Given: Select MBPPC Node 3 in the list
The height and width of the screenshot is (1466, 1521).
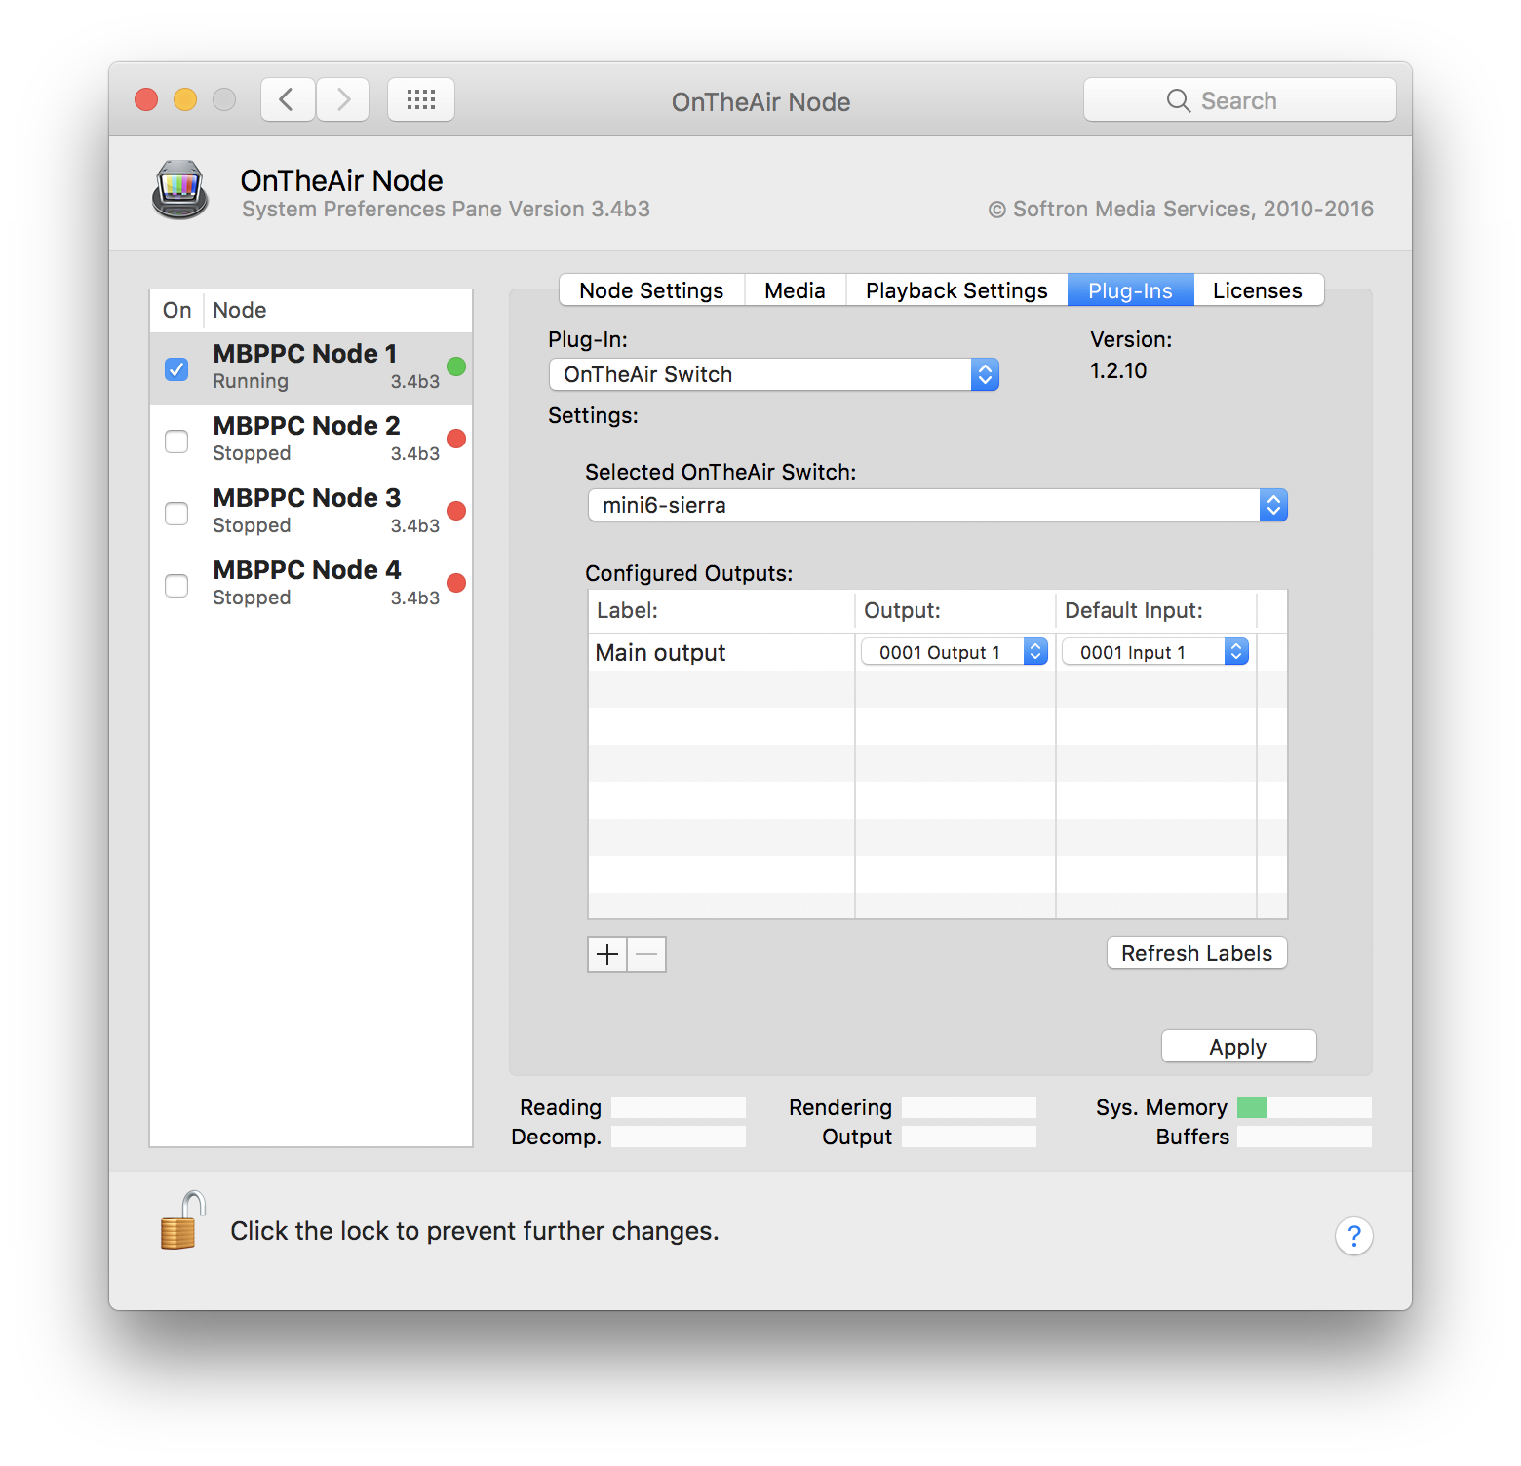Looking at the screenshot, I should click(x=311, y=513).
